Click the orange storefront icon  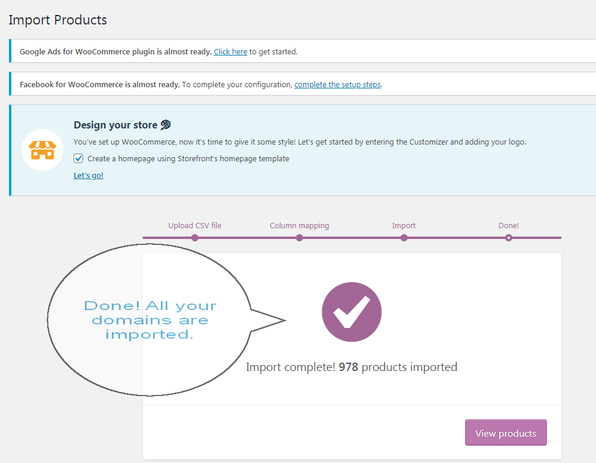pyautogui.click(x=42, y=150)
